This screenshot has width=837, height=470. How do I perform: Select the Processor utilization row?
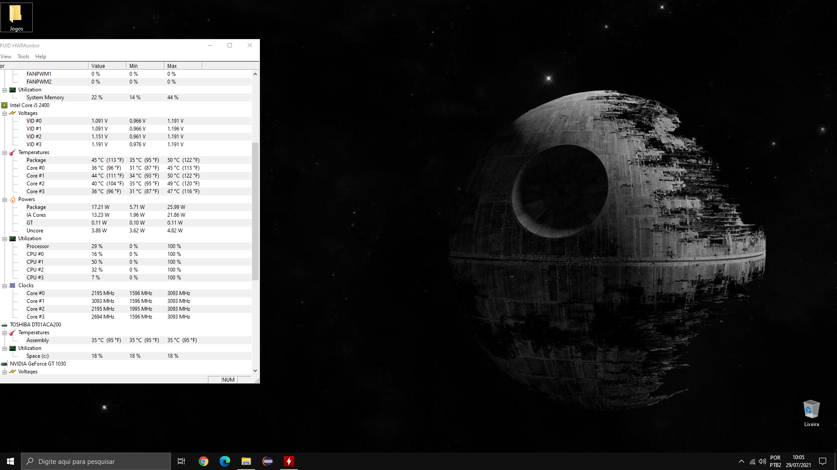coord(126,246)
